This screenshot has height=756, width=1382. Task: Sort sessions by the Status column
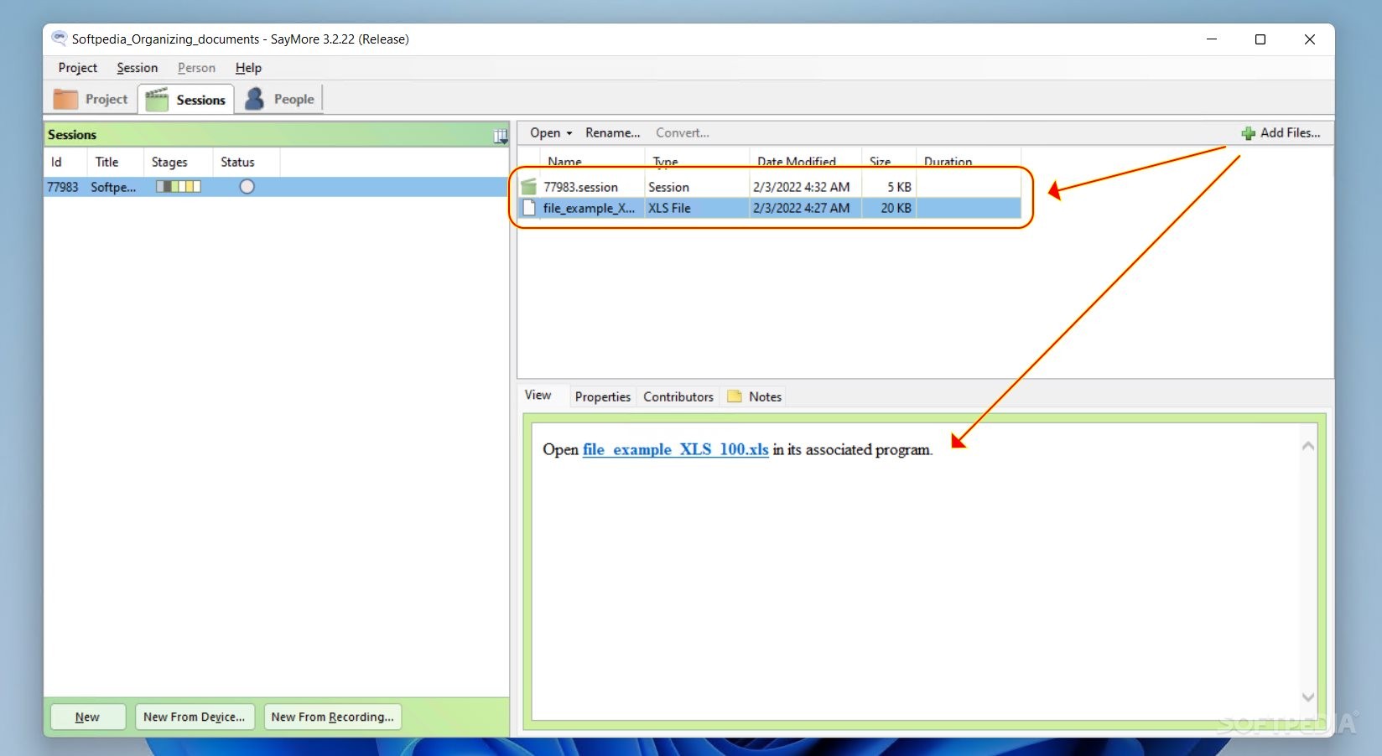[246, 162]
